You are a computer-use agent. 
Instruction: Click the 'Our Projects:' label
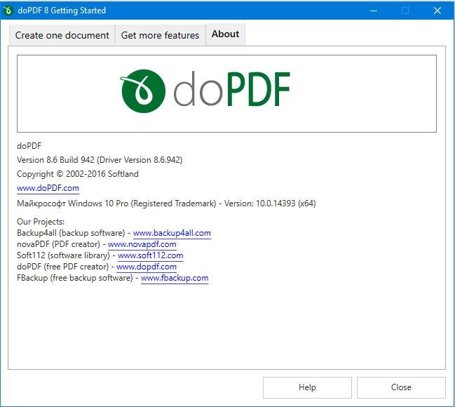41,222
